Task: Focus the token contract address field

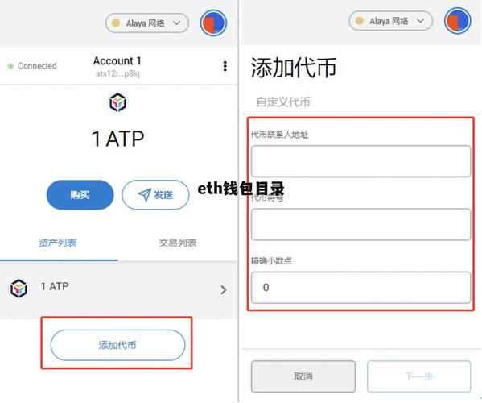Action: (x=360, y=161)
